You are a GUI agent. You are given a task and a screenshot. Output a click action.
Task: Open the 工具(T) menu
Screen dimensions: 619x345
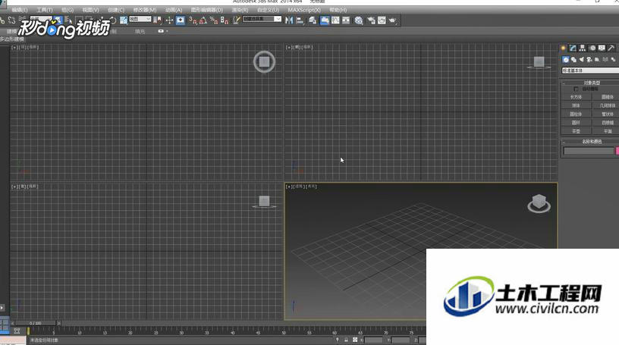(x=44, y=10)
